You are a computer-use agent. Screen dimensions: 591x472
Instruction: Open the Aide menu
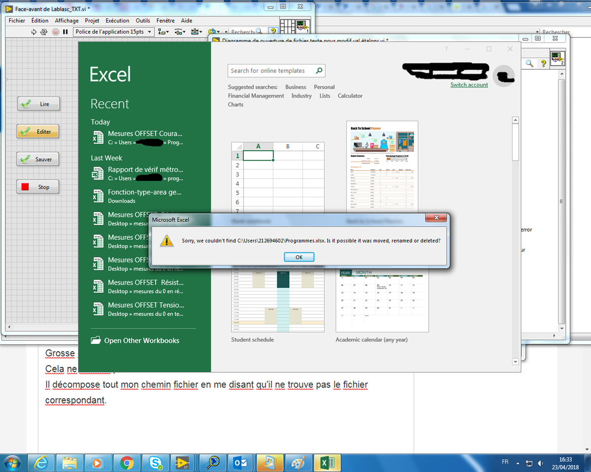186,21
